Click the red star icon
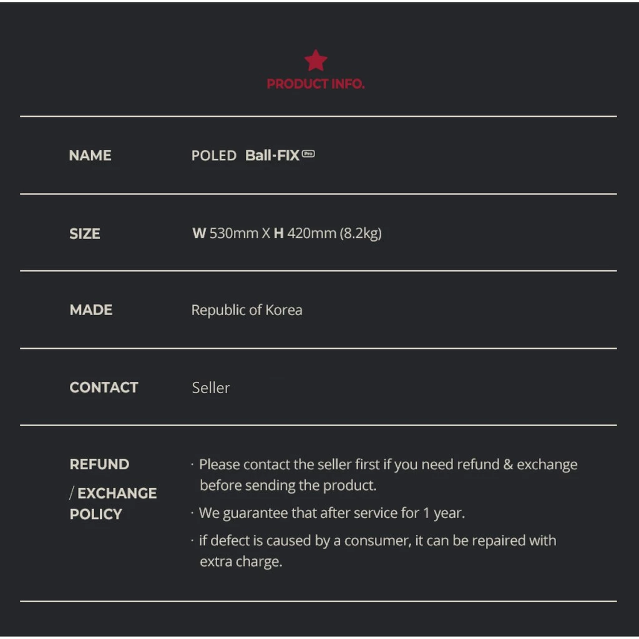The image size is (639, 639). coord(315,61)
